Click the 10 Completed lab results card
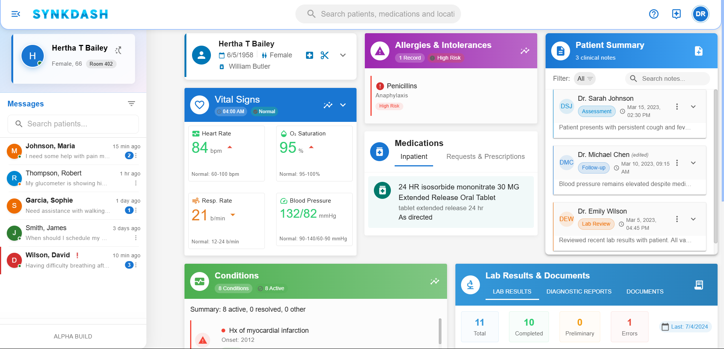The height and width of the screenshot is (349, 724). point(529,327)
